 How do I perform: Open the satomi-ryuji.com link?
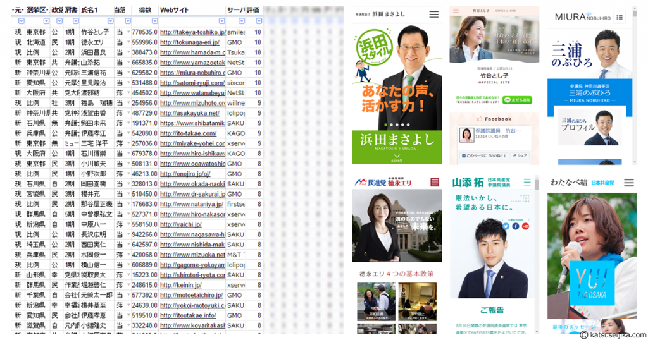(x=192, y=83)
